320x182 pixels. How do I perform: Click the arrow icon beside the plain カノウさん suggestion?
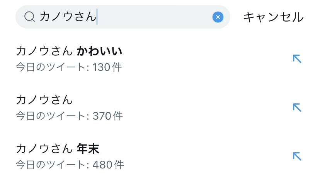pyautogui.click(x=296, y=107)
